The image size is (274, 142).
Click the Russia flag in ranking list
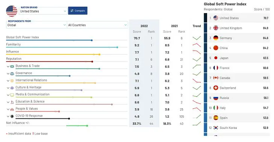click(216, 98)
